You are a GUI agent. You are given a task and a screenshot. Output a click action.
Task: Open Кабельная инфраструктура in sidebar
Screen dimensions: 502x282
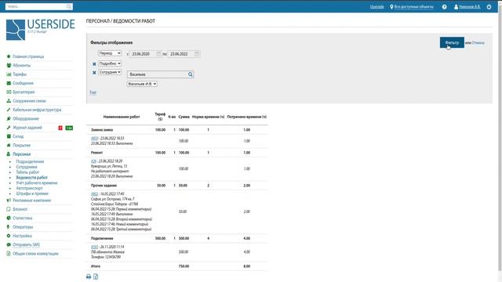tap(37, 110)
